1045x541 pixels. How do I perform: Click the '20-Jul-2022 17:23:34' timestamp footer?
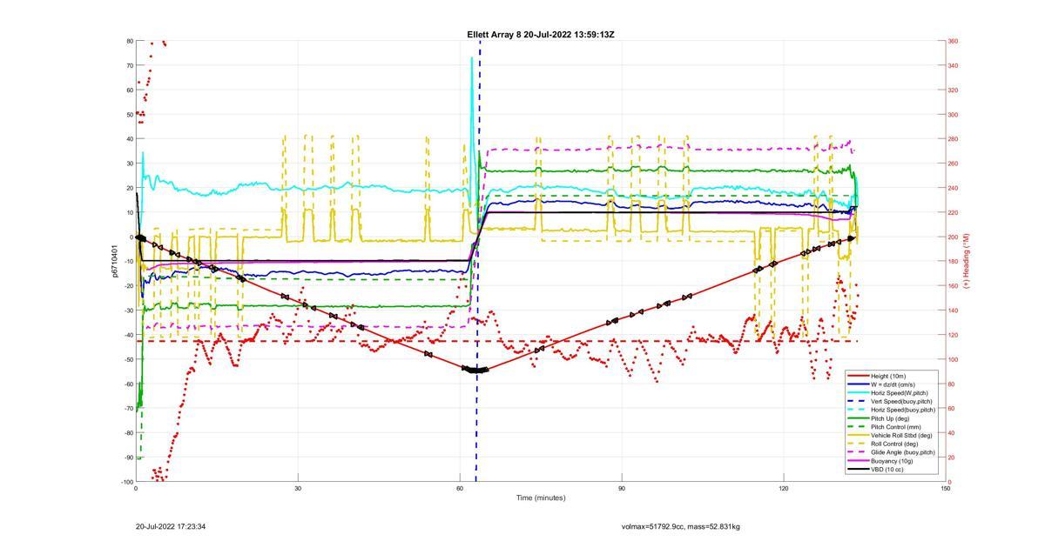pyautogui.click(x=171, y=526)
